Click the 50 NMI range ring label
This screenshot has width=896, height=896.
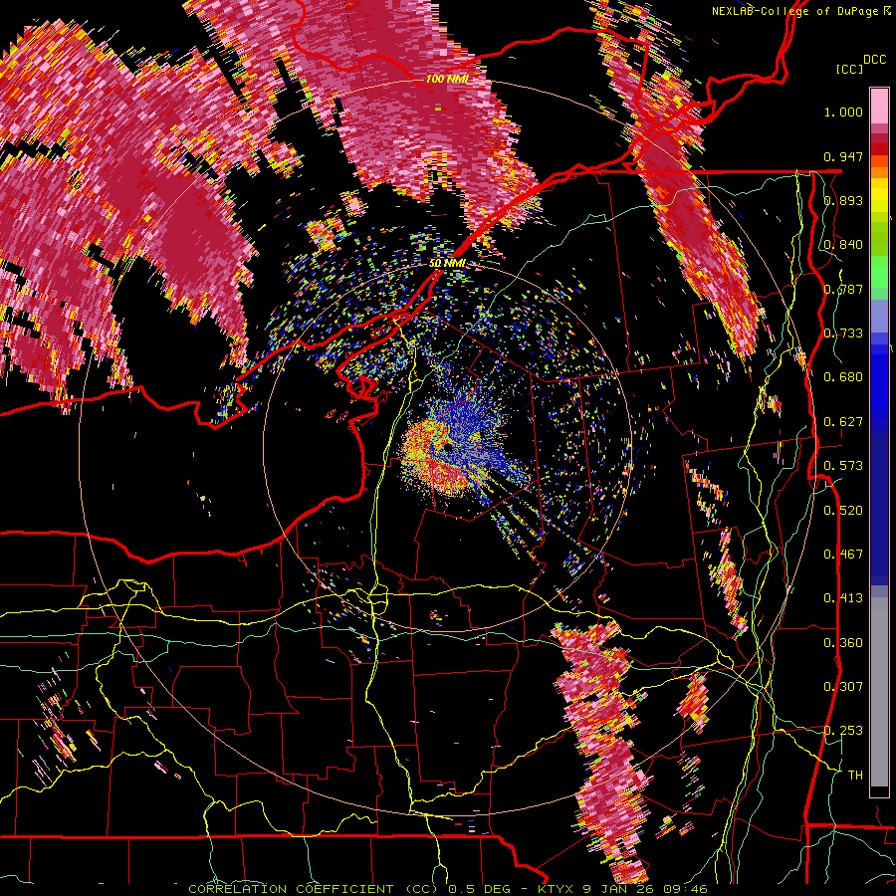(447, 264)
